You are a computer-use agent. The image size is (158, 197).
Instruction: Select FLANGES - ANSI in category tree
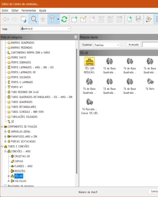[23, 166]
